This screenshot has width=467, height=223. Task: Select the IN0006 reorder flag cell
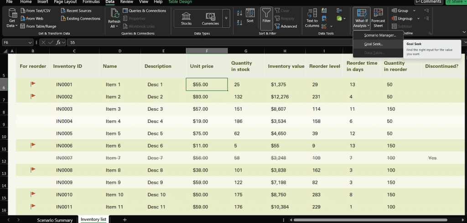(33, 145)
